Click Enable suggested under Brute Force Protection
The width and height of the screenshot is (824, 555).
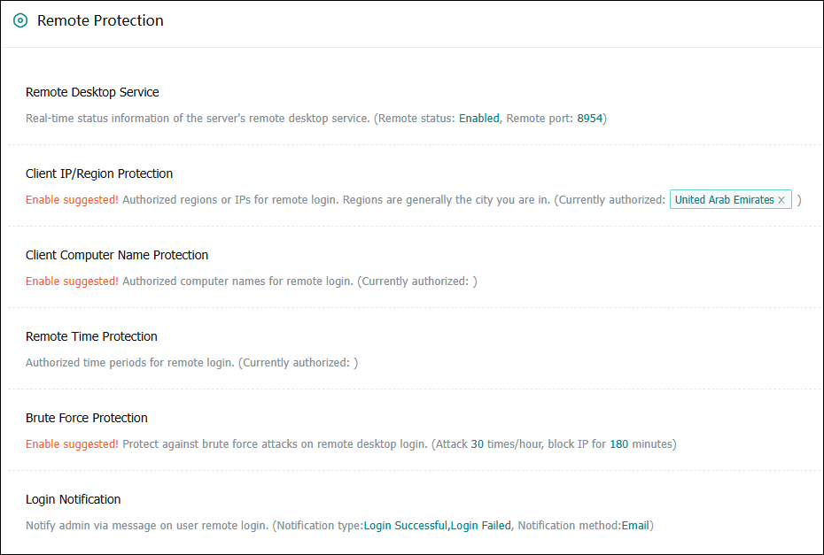[x=72, y=443]
